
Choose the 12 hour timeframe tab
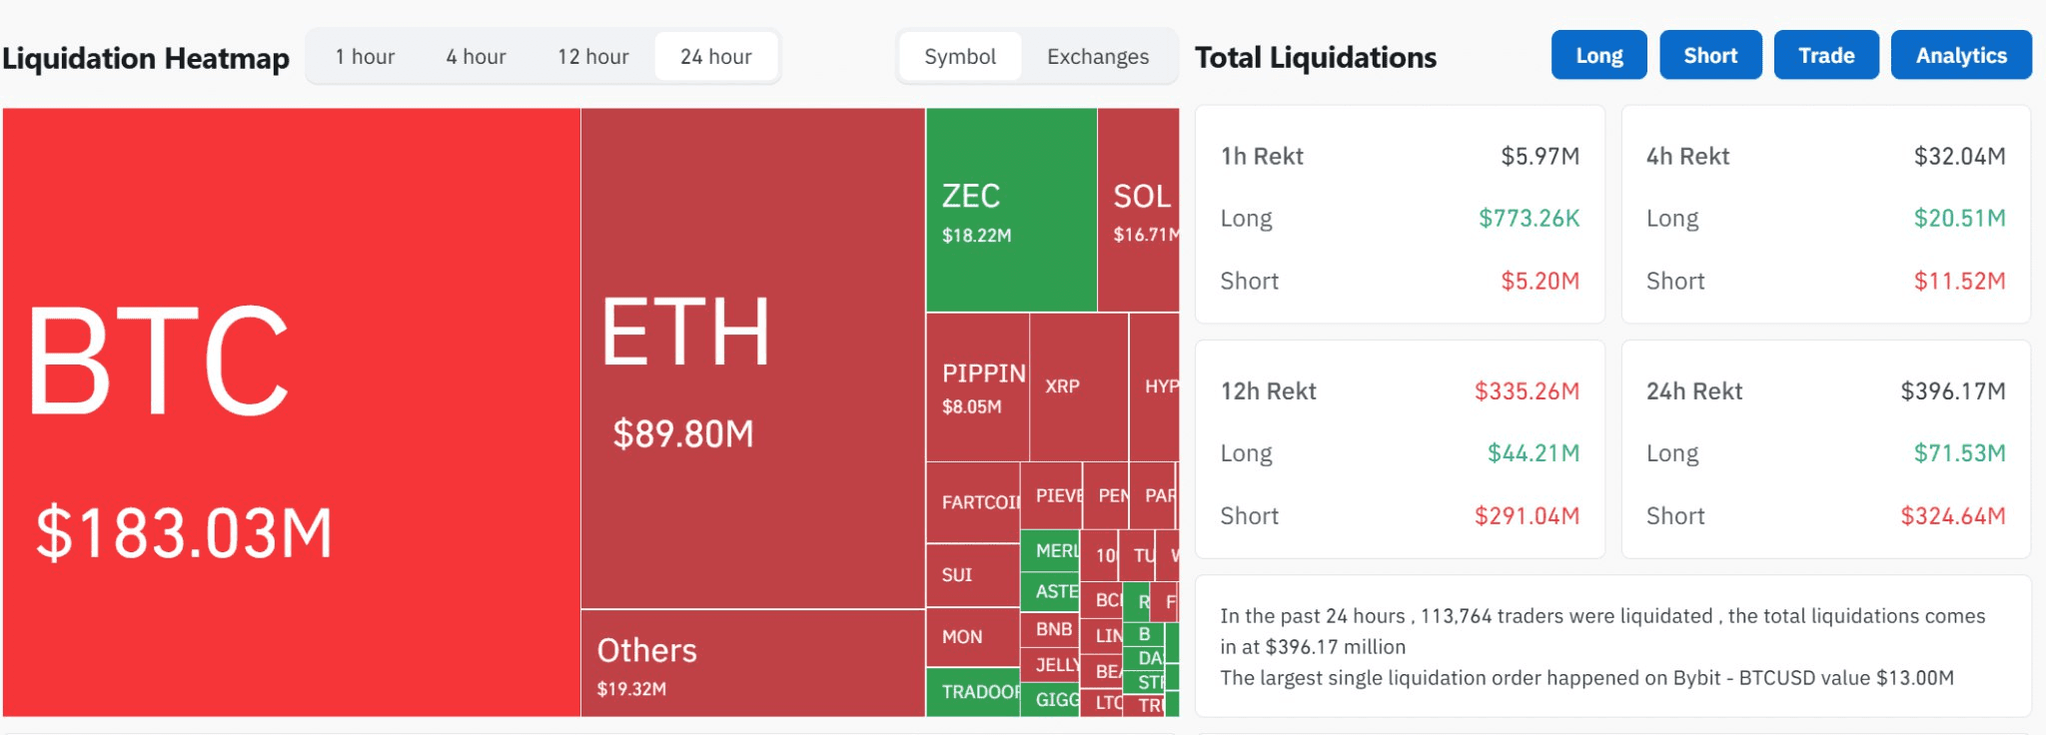[x=593, y=57]
